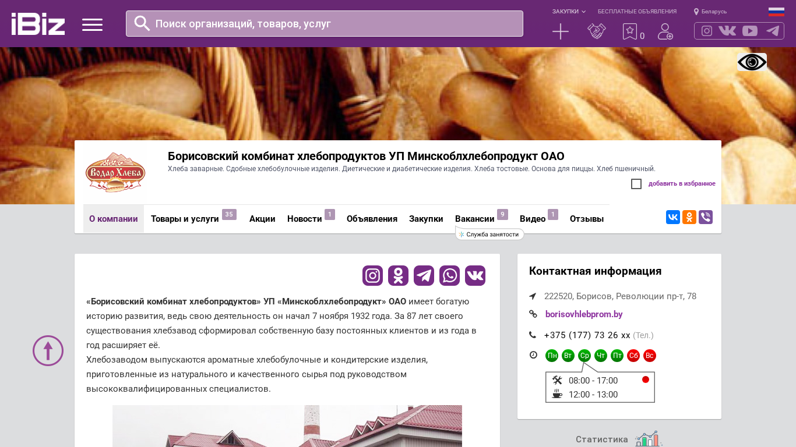
Task: Focus the search organizations input field
Action: (325, 24)
